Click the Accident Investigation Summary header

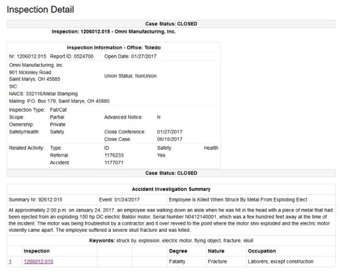[171, 189]
